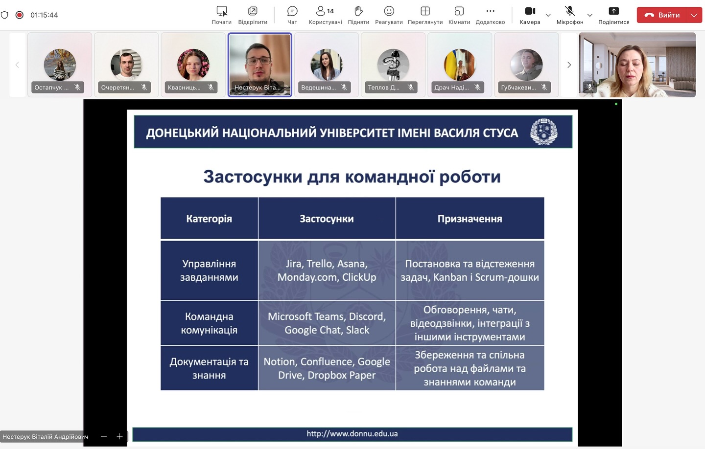
Task: Open the Почати (Take control) toolbar button
Action: [x=221, y=15]
